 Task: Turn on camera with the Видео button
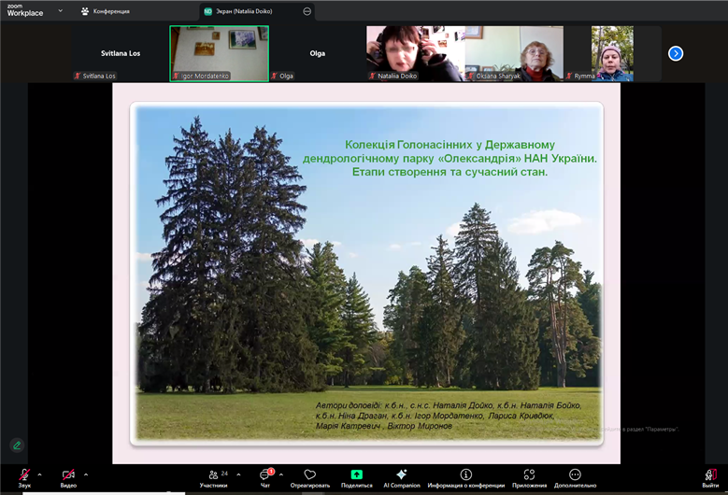click(68, 475)
